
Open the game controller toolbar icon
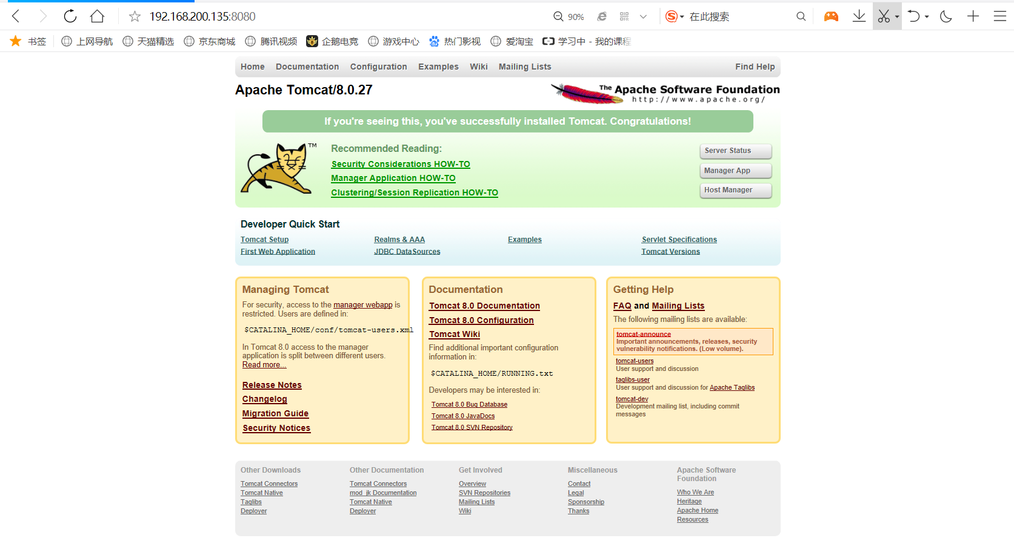831,16
